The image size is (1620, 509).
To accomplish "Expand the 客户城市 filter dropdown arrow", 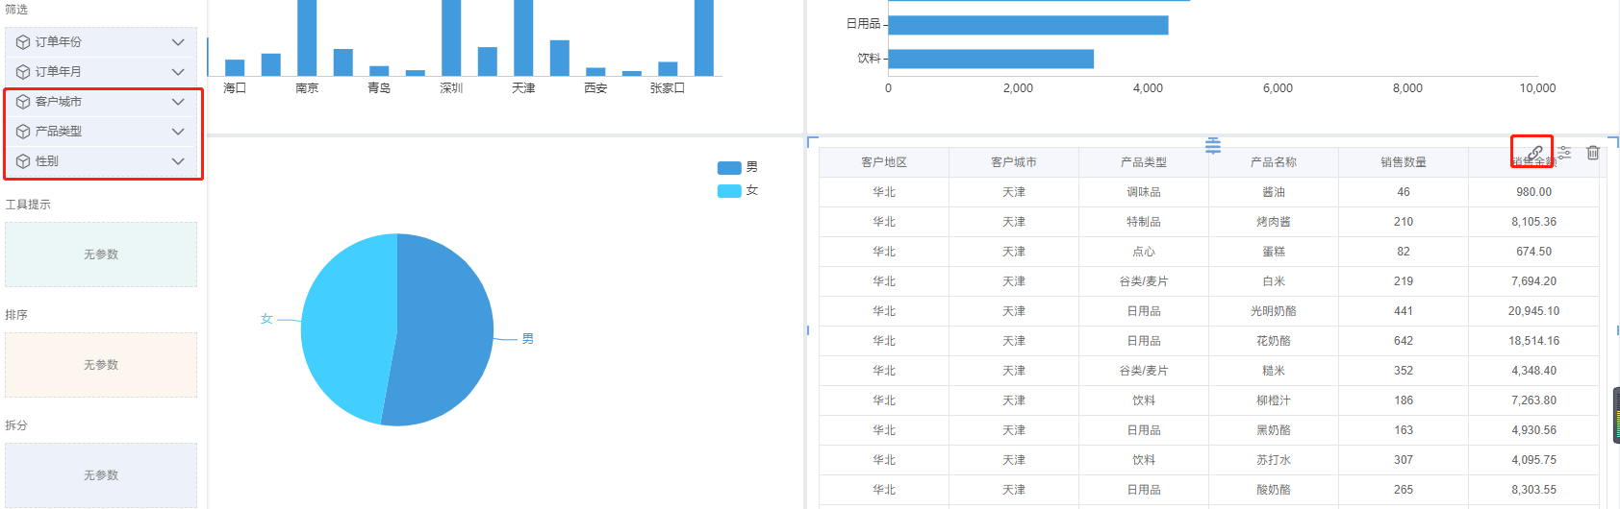I will [178, 102].
